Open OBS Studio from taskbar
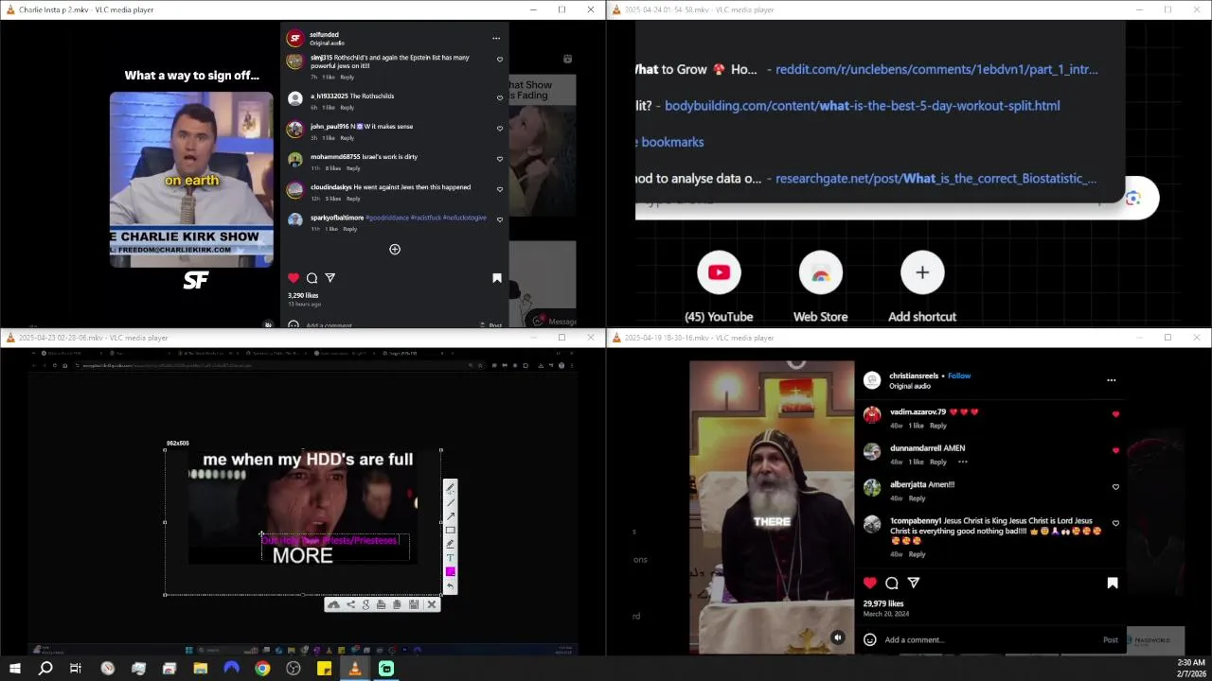Viewport: 1212px width, 681px height. [x=294, y=669]
